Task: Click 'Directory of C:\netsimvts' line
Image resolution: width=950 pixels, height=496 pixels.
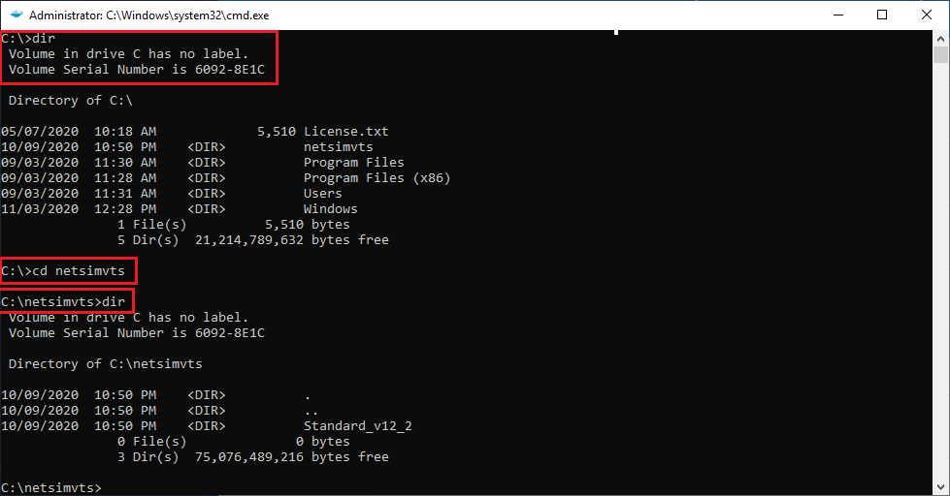Action: coord(106,363)
